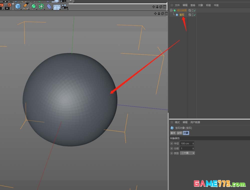The width and height of the screenshot is (250, 190).
Task: Select the 宝石 object in the tree
Action: coord(182,15)
